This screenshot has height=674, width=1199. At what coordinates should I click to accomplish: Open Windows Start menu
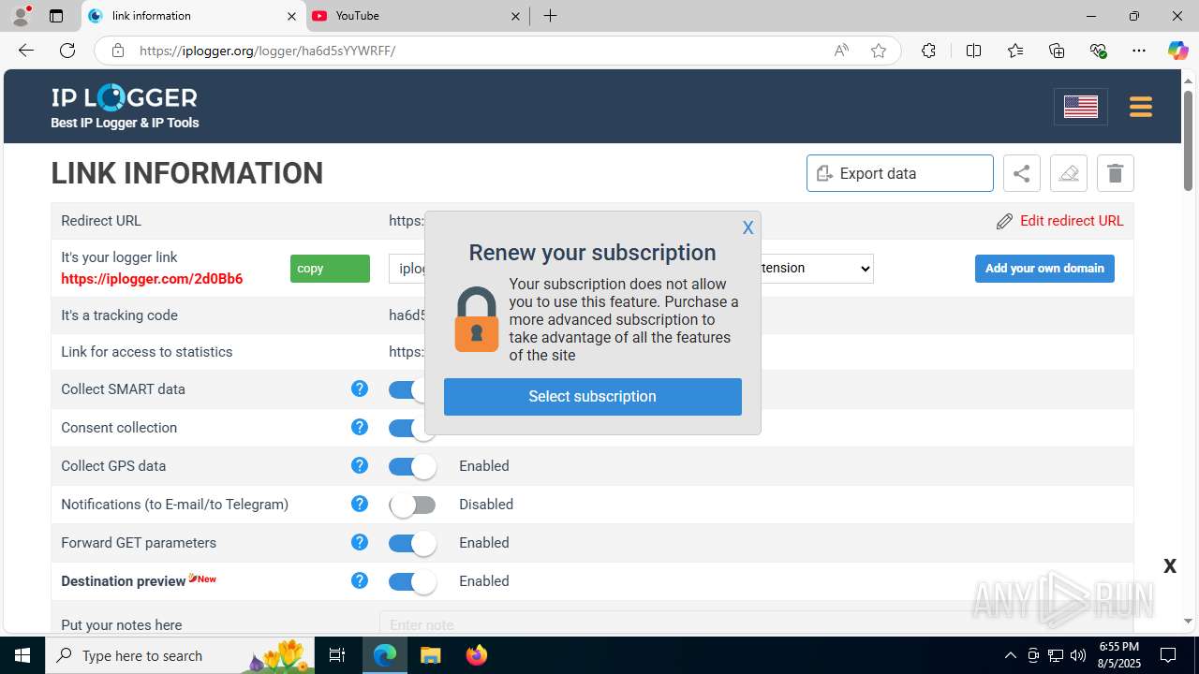coord(22,655)
